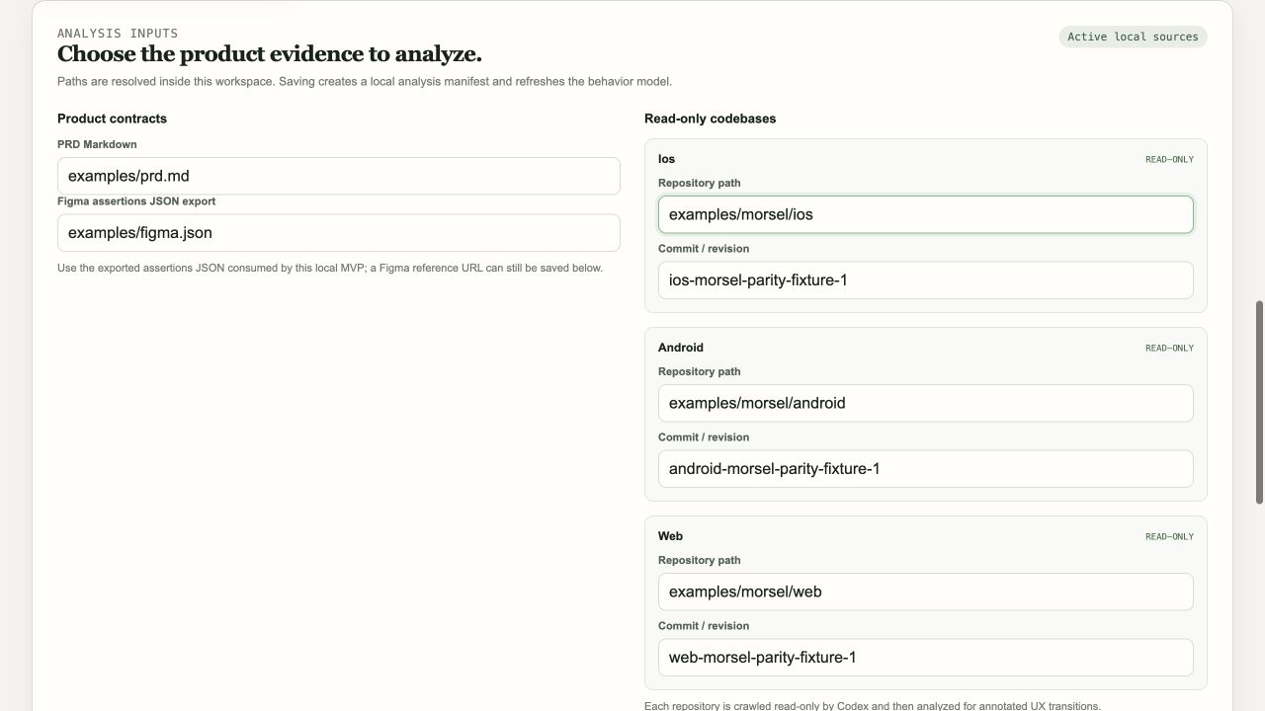This screenshot has height=711, width=1265.
Task: Click the PRD Markdown path input field
Action: pos(338,176)
